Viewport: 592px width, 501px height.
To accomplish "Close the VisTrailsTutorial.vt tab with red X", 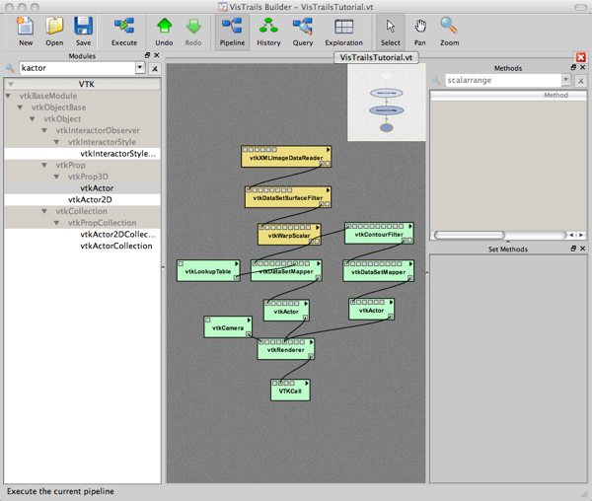I will pyautogui.click(x=581, y=57).
